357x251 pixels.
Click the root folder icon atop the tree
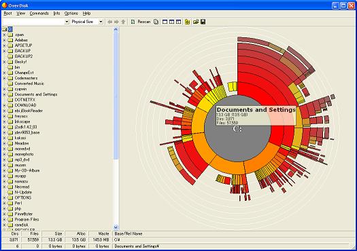coord(4,29)
